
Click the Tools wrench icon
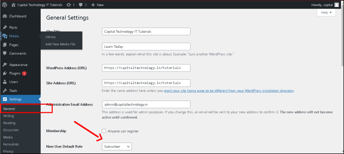pos(5,90)
